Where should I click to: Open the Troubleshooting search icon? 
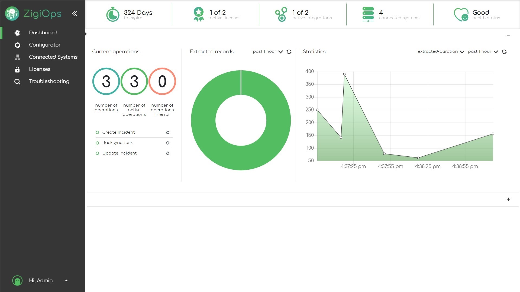17,81
